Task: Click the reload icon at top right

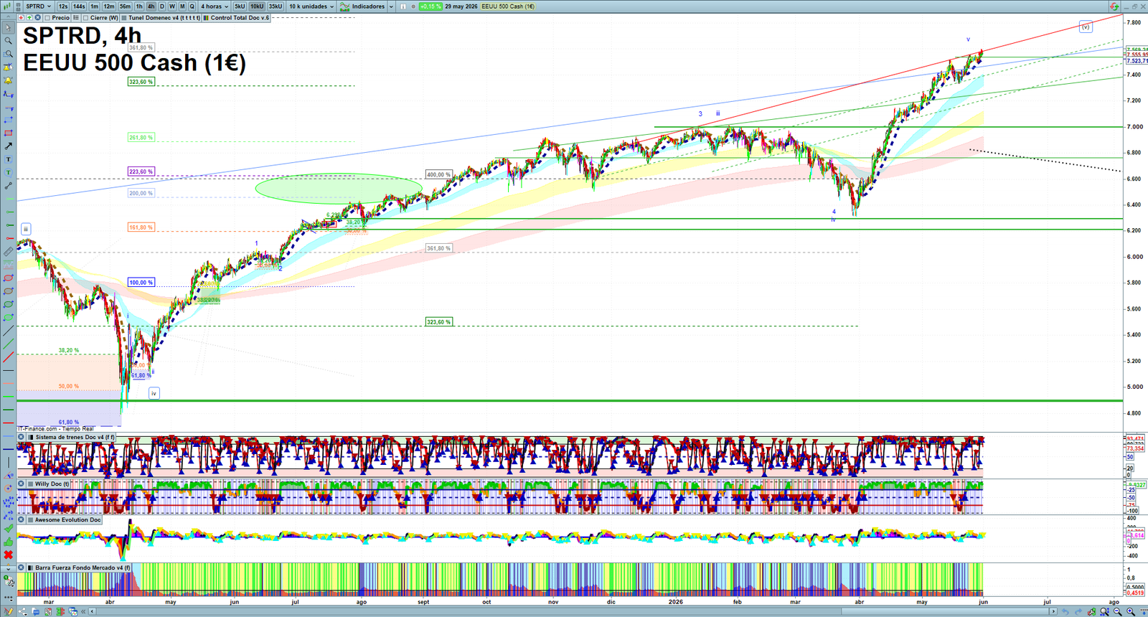Action: (1114, 6)
